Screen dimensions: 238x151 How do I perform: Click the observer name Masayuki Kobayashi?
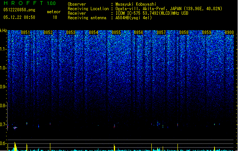pos(136,4)
